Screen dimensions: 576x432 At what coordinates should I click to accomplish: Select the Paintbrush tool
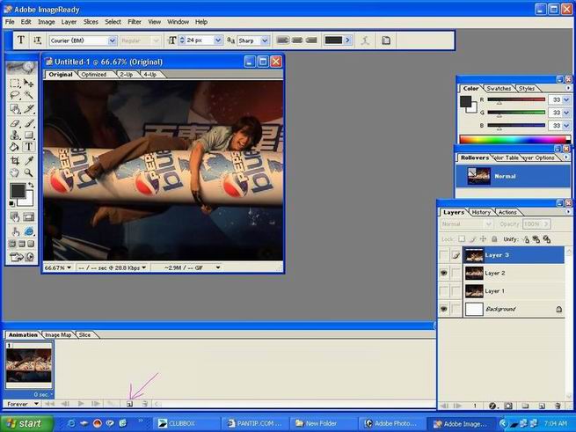[28, 123]
